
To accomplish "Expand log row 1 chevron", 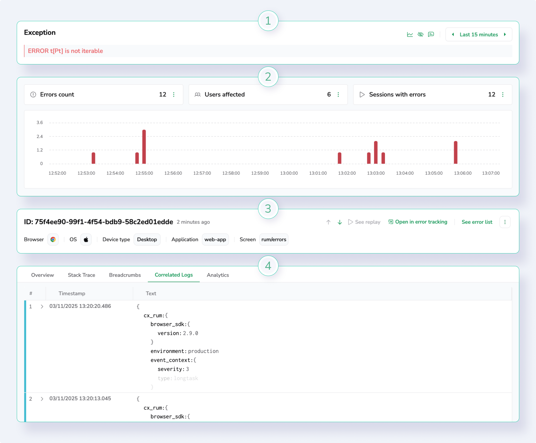I will [x=42, y=307].
